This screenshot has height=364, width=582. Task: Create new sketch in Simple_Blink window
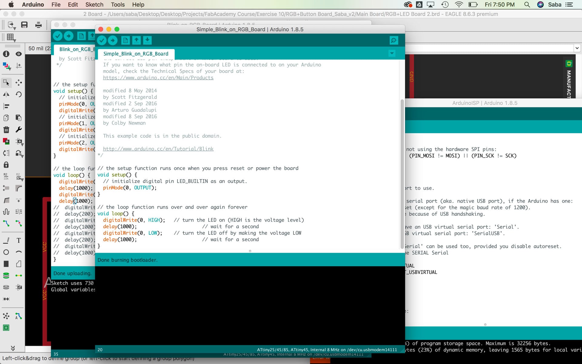[125, 40]
